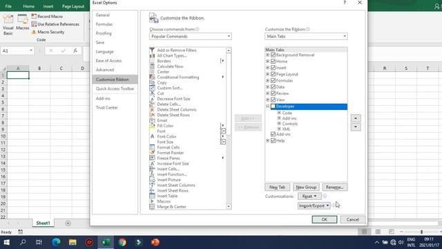Open Microsoft Edge from taskbar

pos(56,242)
